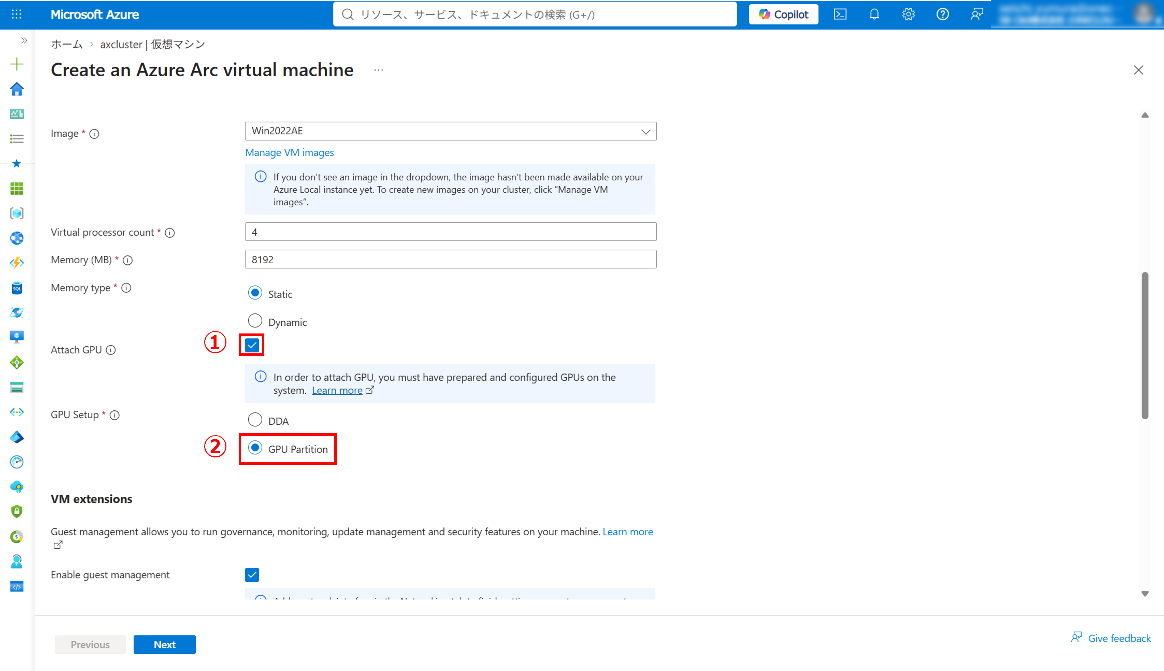Click the vertical scrollbar thumb
The image size is (1164, 671).
pyautogui.click(x=1145, y=346)
